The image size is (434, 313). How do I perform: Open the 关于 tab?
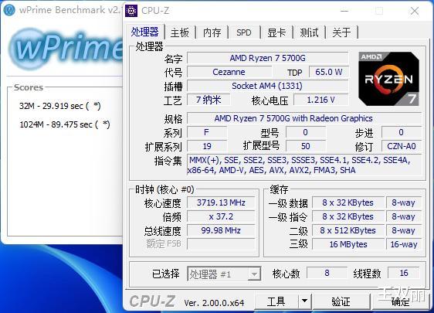coord(341,32)
